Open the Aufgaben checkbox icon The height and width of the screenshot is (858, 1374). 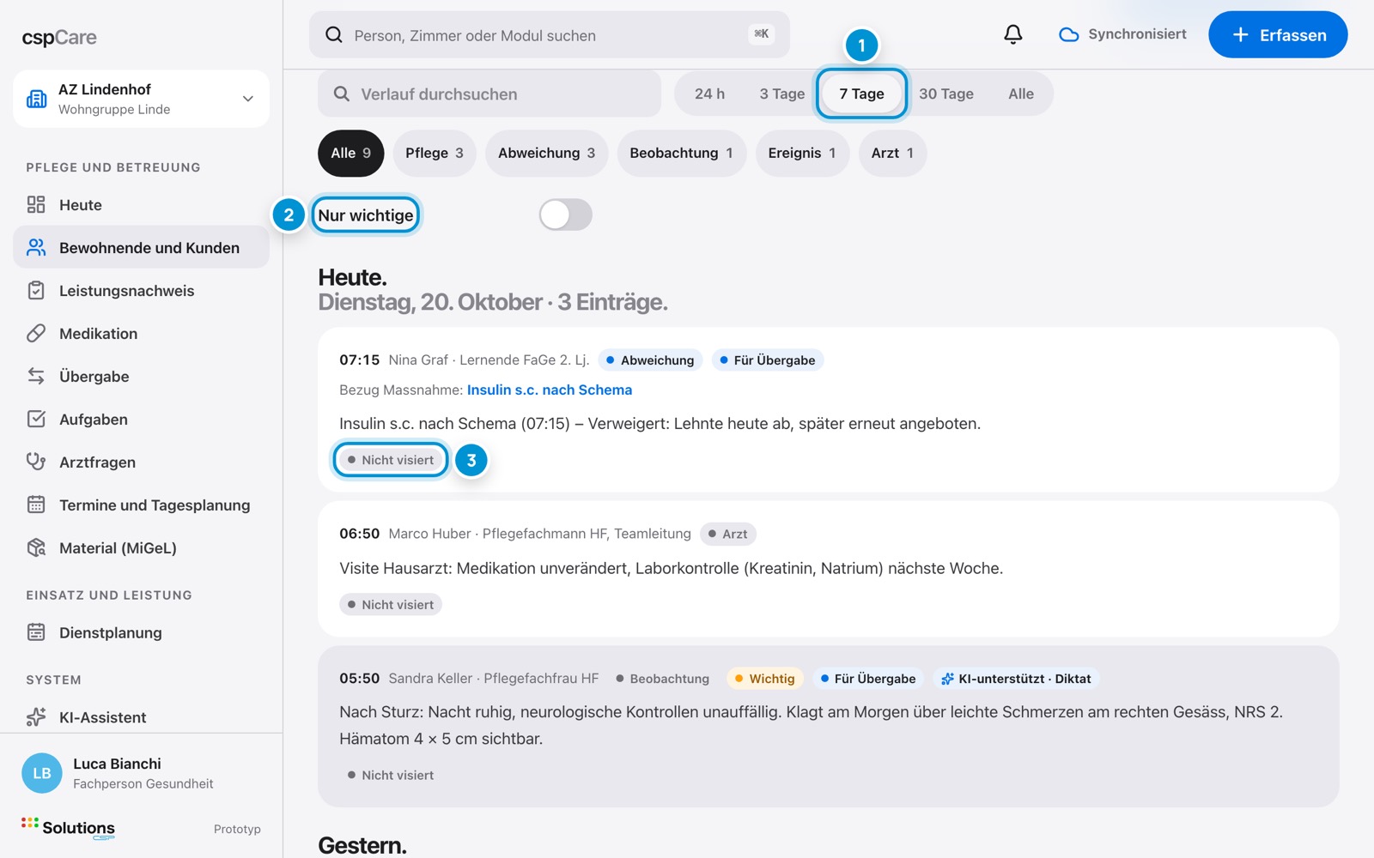[x=36, y=419]
